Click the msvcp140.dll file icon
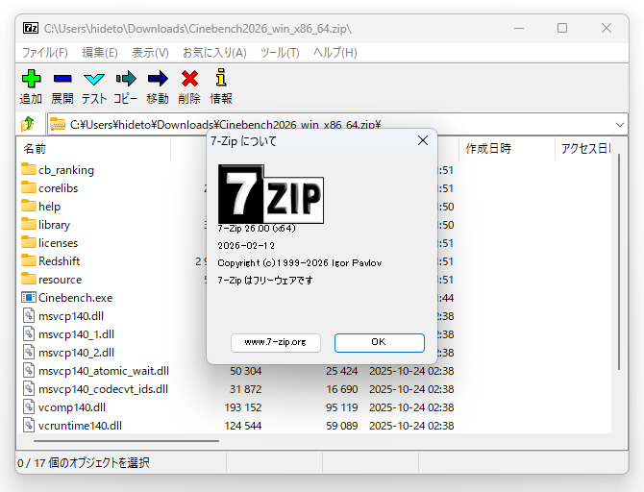 click(x=28, y=315)
